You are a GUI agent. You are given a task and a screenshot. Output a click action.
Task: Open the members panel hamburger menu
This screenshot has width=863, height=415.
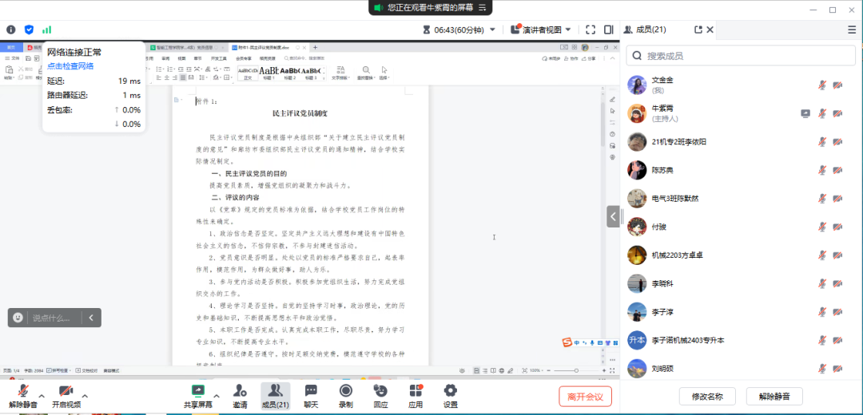pos(852,30)
